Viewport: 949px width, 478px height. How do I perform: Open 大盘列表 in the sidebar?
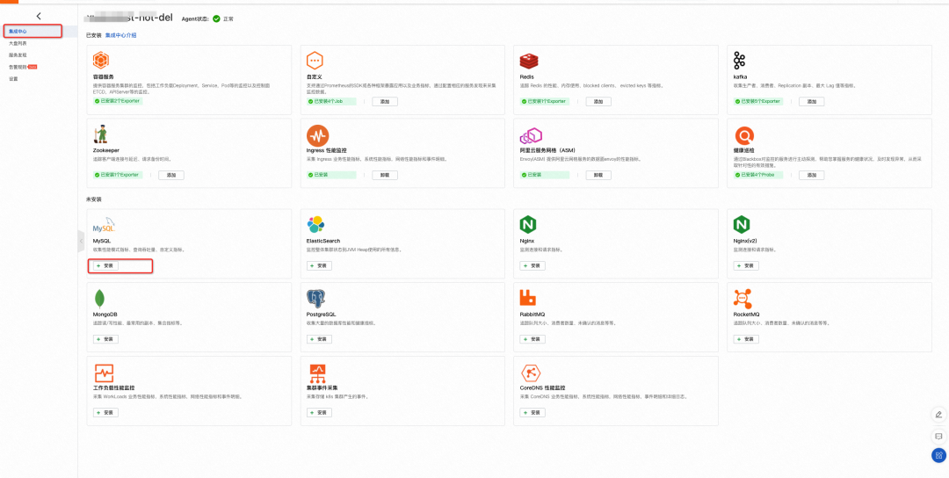click(18, 44)
